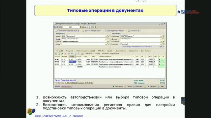This screenshot has width=211, height=118.
Task: Switch to the Предоплата tab
Action: click(134, 51)
